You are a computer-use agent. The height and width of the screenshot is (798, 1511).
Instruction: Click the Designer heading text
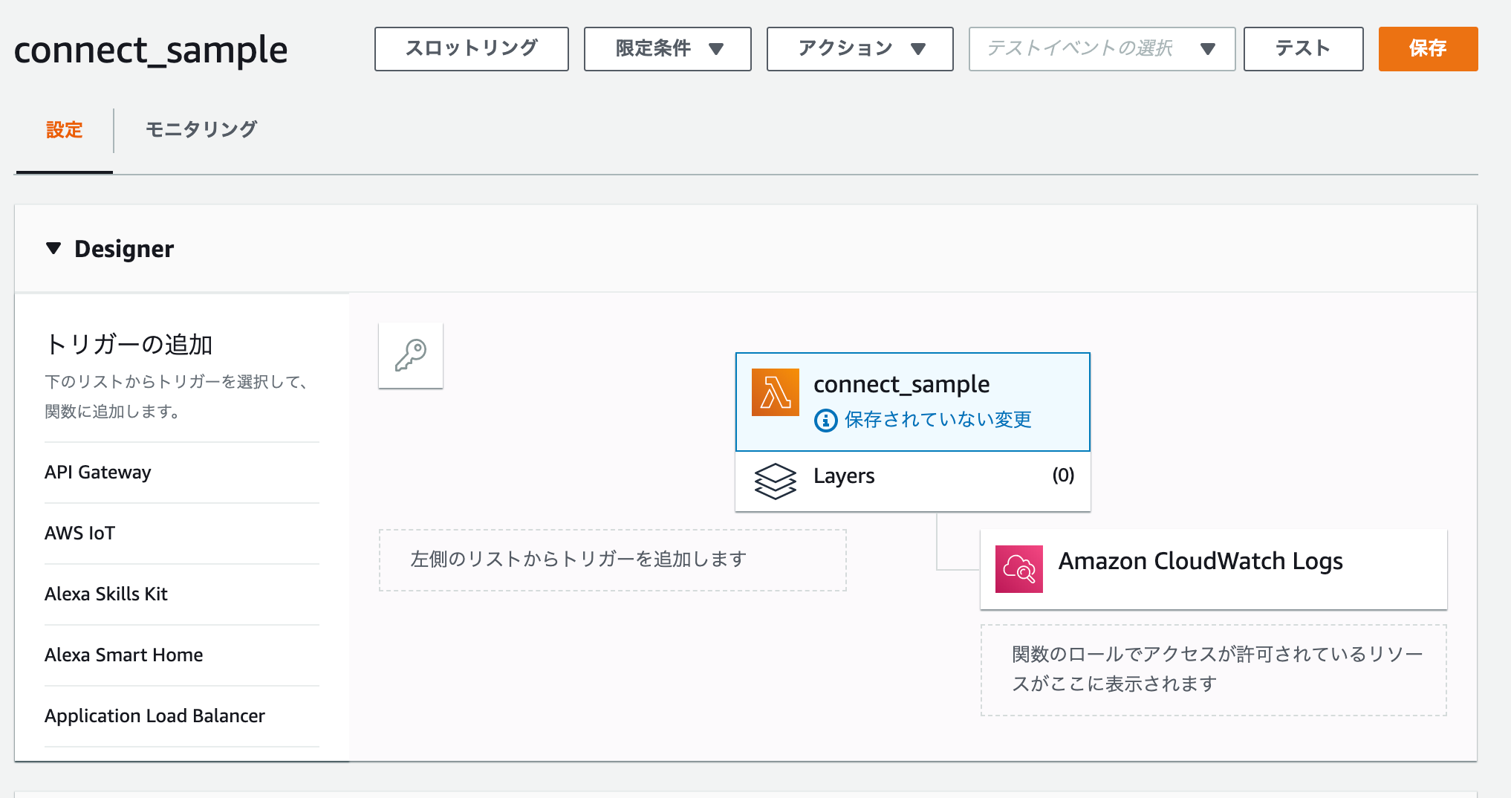[124, 249]
